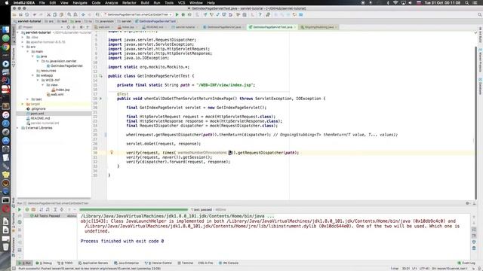
Task: Open the Terminal tool window button
Action: pyautogui.click(x=186, y=263)
